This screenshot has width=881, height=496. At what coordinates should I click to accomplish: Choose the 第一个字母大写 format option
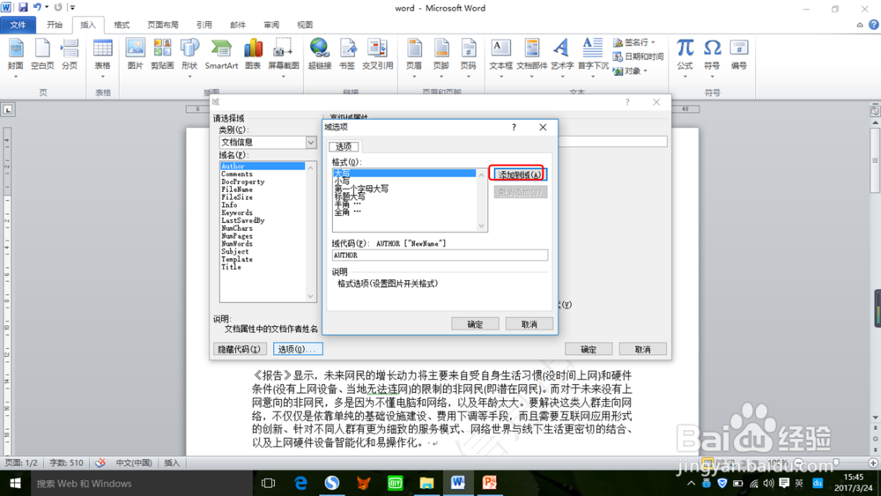(x=361, y=189)
